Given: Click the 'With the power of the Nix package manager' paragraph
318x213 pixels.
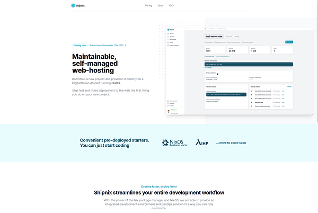Looking at the screenshot, I should [x=159, y=204].
